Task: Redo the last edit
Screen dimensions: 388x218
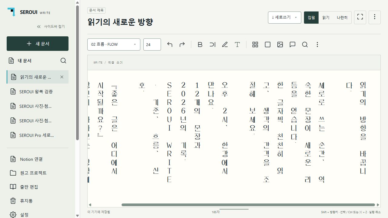Action: click(x=182, y=45)
